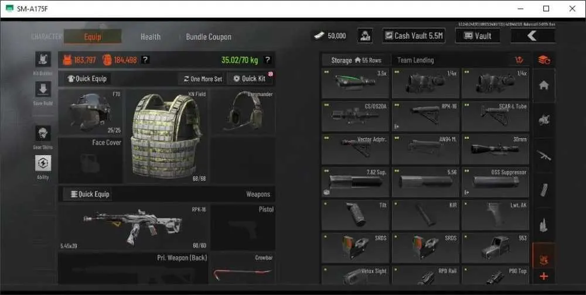Select the CS/OS20A scope item
Screen dimensions: 586x295
pos(356,117)
